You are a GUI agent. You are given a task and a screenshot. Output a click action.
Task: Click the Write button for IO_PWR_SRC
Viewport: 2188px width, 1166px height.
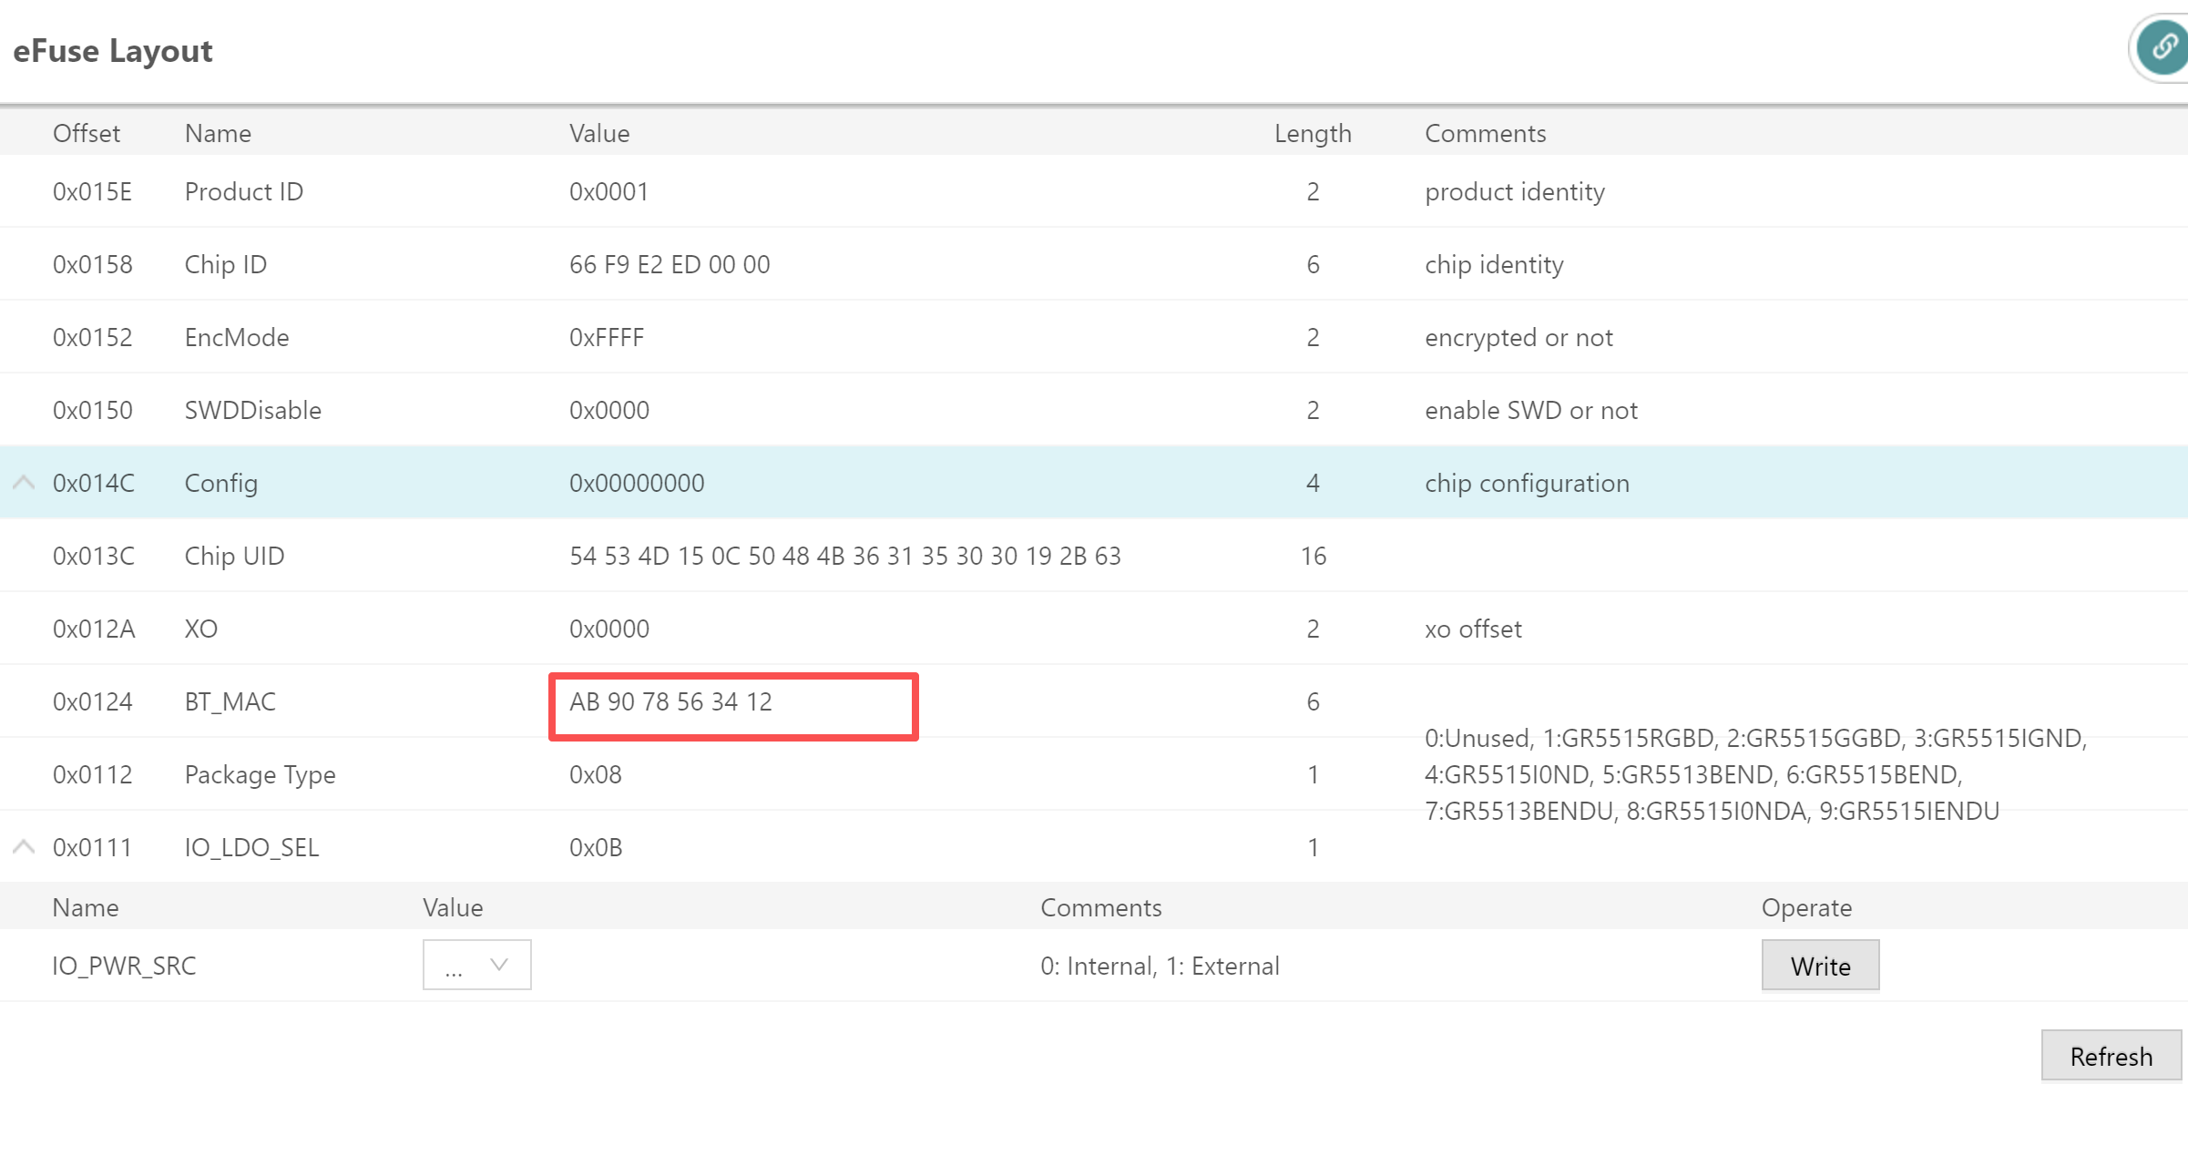tap(1820, 965)
